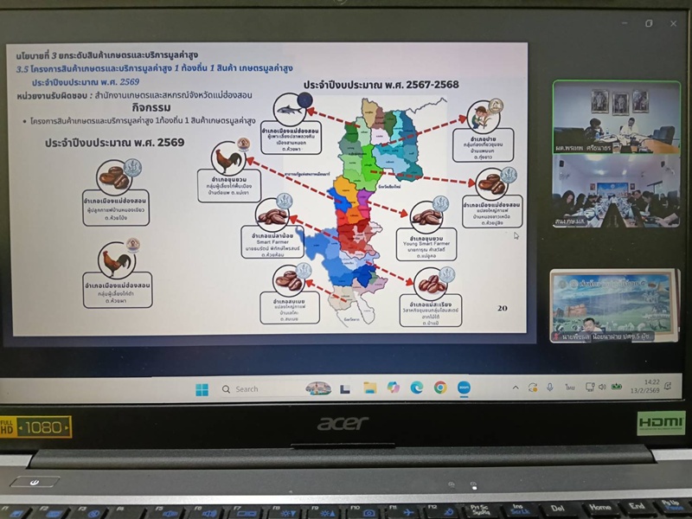Open Microsoft Edge from the taskbar
The height and width of the screenshot is (519, 692).
coord(417,388)
